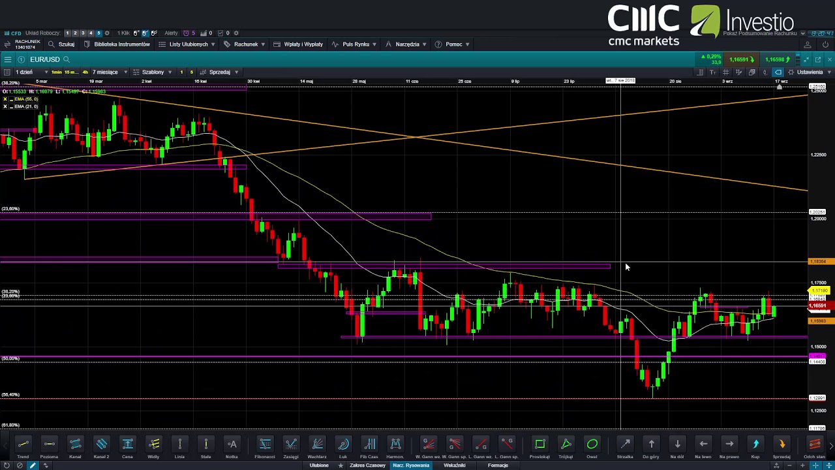
Task: Set chart interval to 4h
Action: click(x=85, y=72)
